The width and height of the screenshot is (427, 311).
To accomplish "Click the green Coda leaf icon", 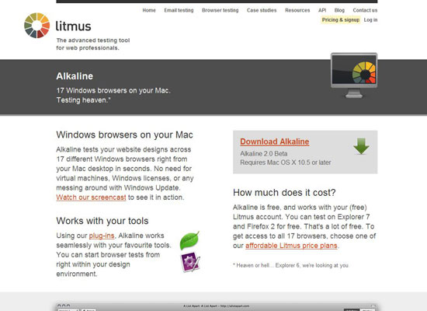I will click(189, 240).
